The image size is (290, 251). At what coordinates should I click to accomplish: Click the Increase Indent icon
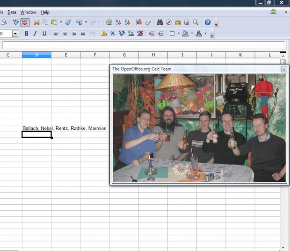pos(161,34)
